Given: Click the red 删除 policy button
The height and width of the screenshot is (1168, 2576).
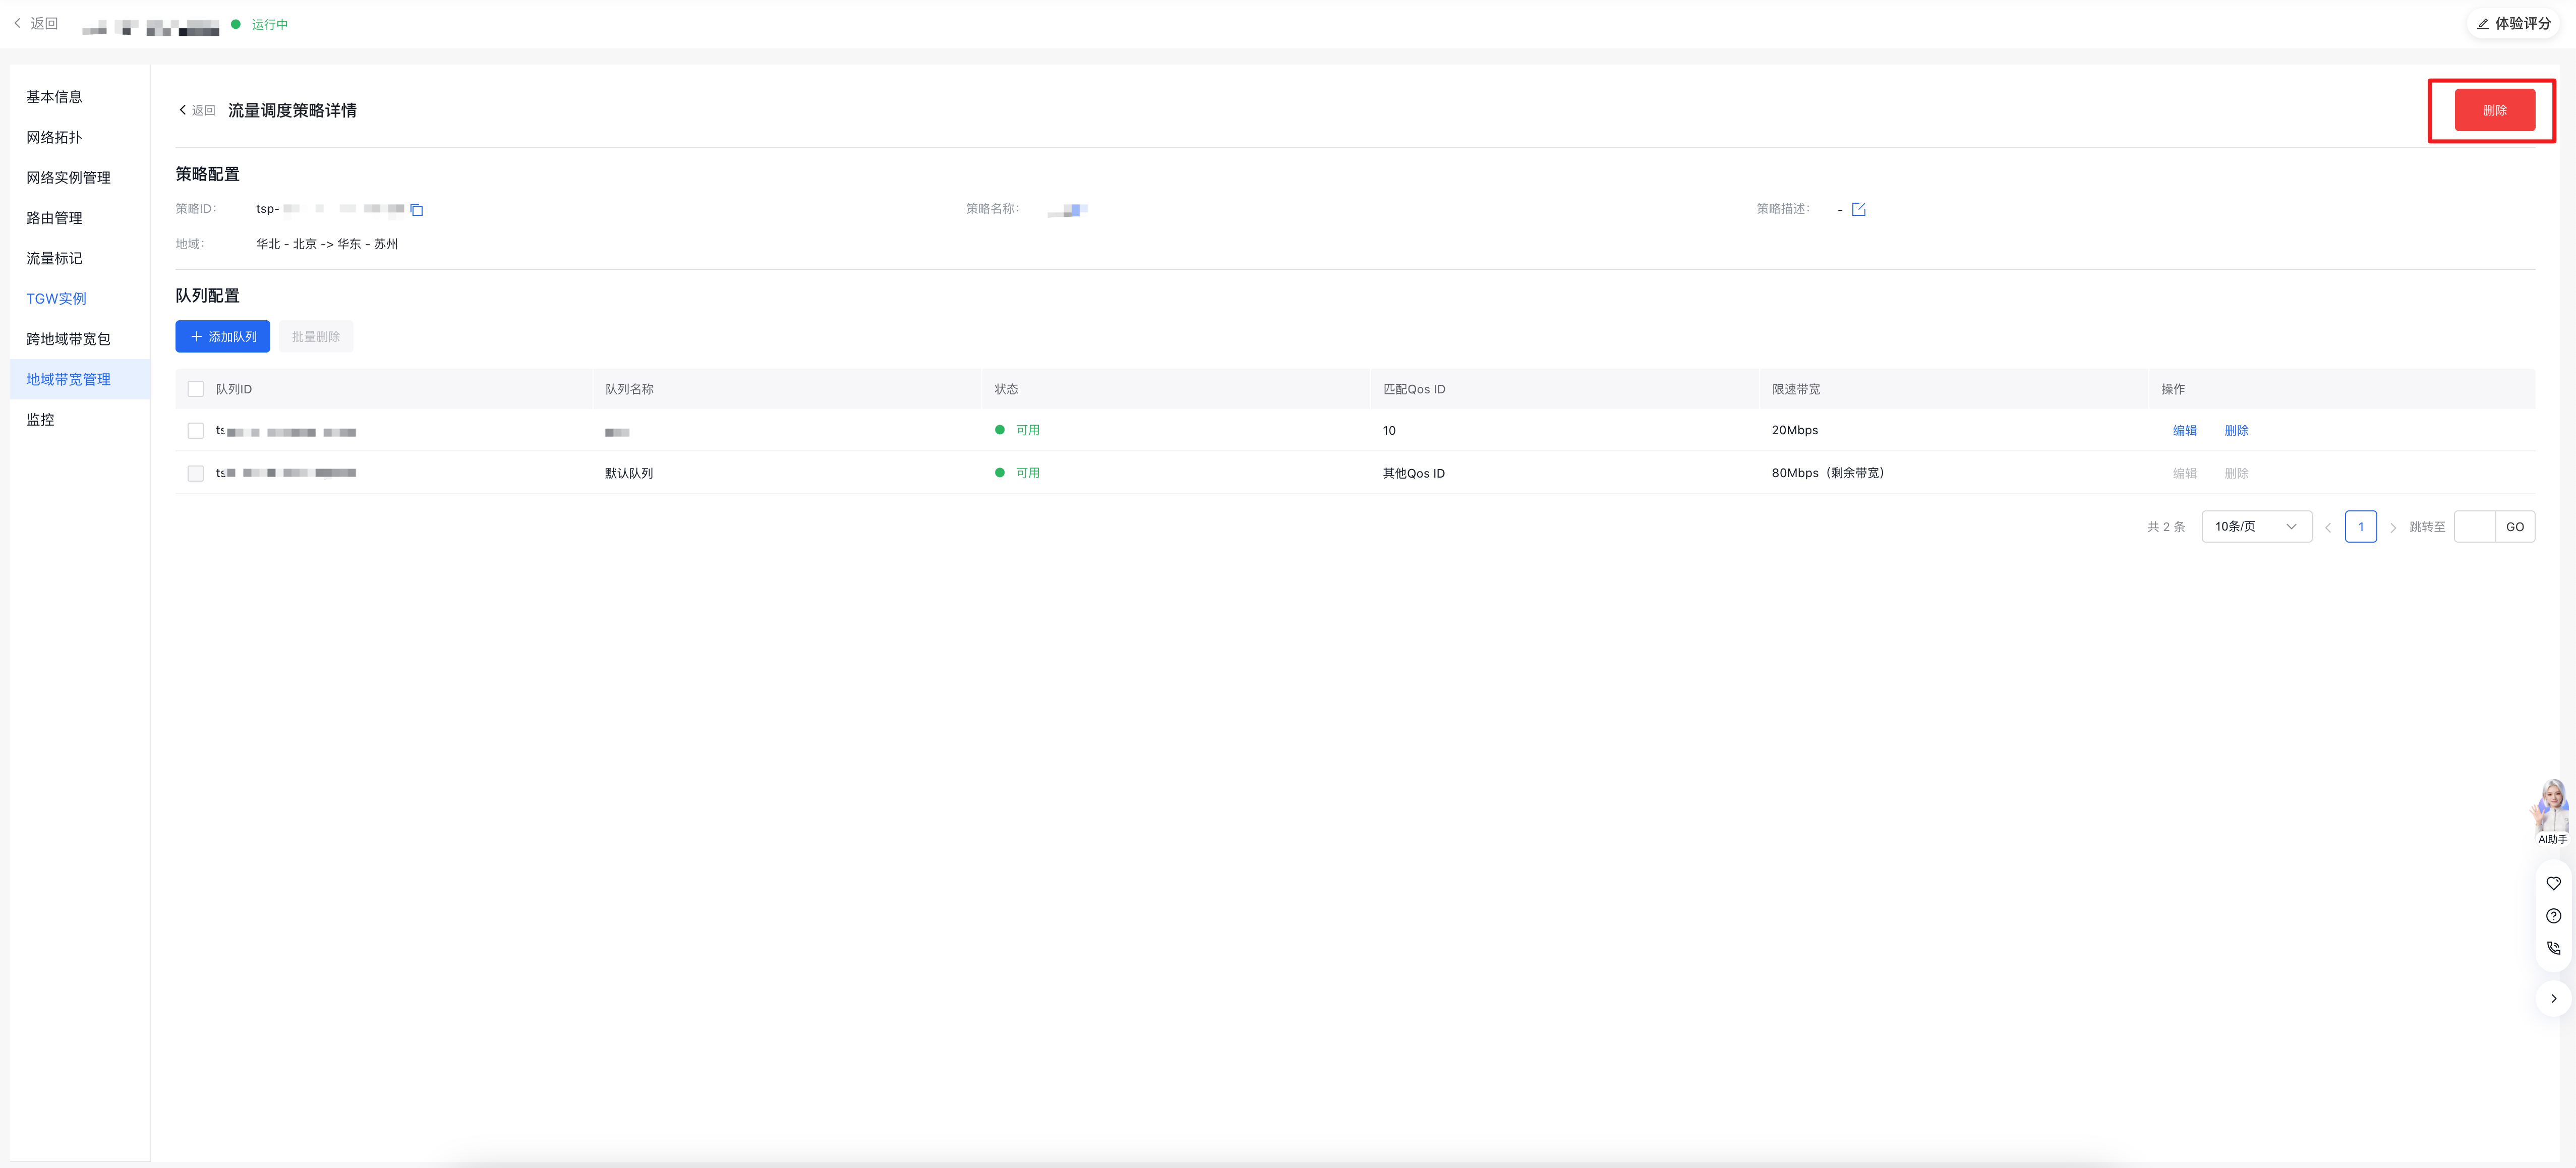Looking at the screenshot, I should 2494,110.
